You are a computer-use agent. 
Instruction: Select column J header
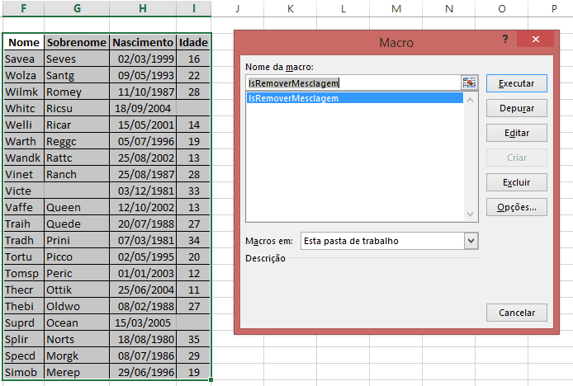click(x=238, y=8)
